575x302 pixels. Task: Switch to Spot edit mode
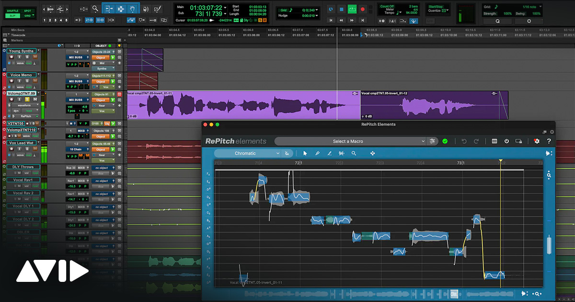pyautogui.click(x=27, y=11)
